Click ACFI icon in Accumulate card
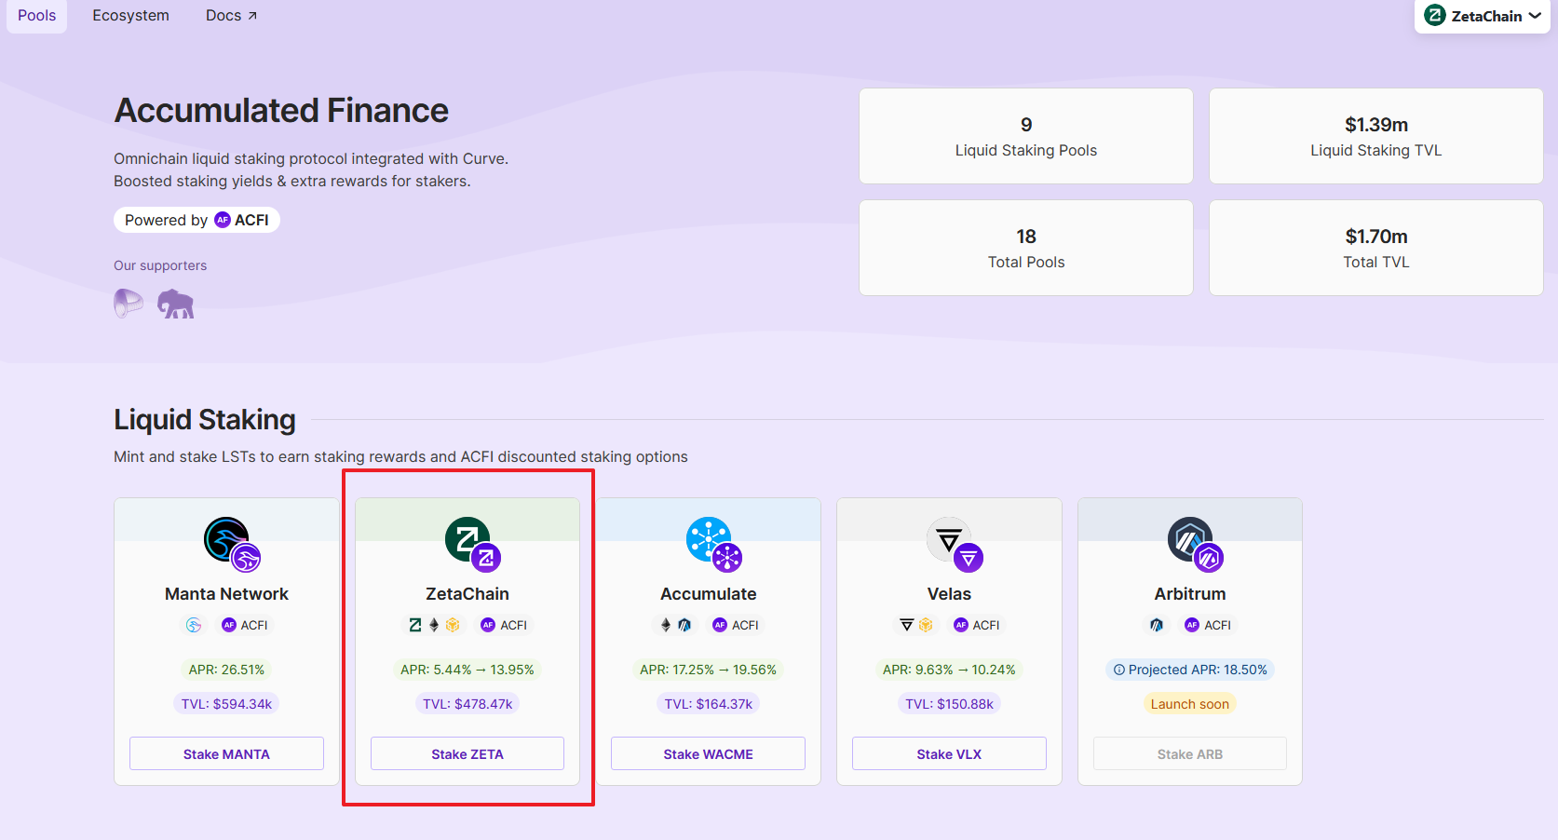Viewport: 1558px width, 840px height. (x=720, y=625)
